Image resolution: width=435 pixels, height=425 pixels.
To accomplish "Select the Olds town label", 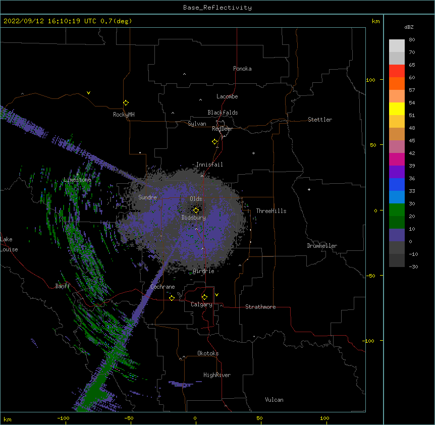I will 196,199.
